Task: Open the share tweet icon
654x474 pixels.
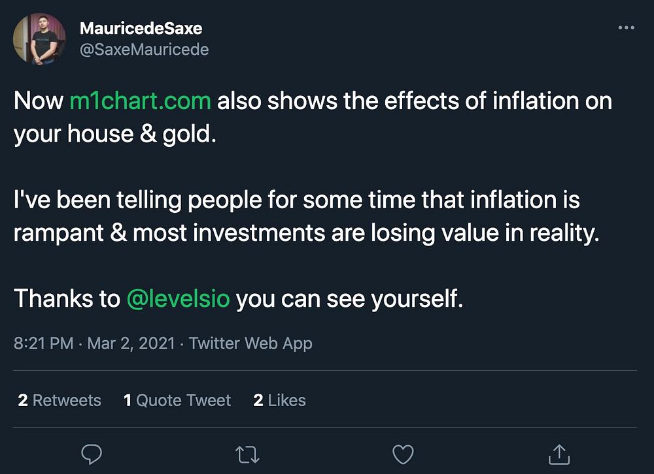Action: pos(560,454)
